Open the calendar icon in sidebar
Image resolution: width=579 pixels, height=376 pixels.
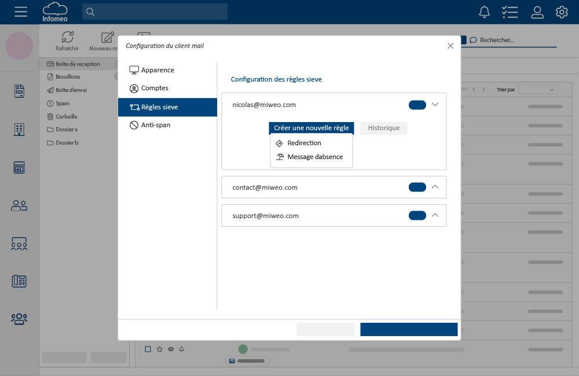[20, 168]
